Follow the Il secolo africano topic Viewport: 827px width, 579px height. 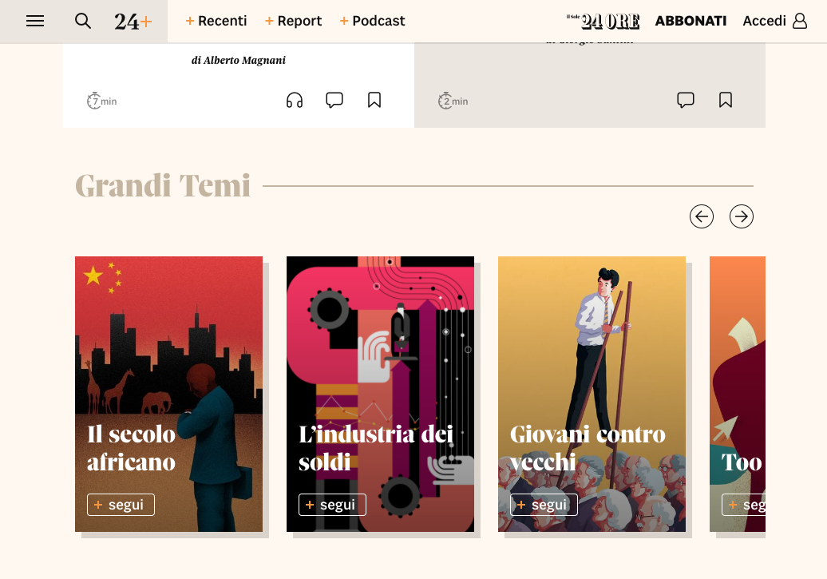click(x=121, y=505)
